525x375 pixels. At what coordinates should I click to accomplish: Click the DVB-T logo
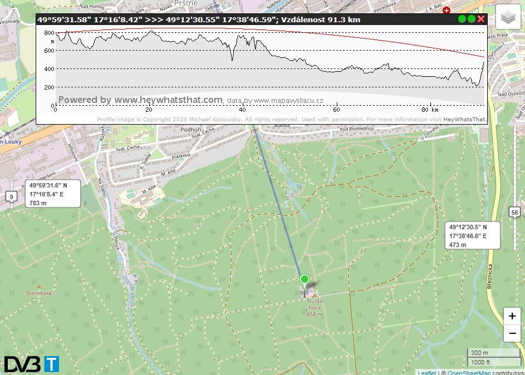pyautogui.click(x=32, y=364)
